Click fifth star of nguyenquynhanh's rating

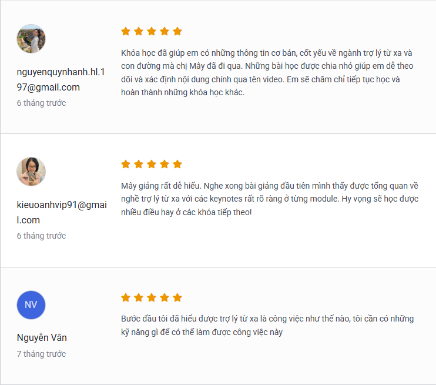(177, 31)
